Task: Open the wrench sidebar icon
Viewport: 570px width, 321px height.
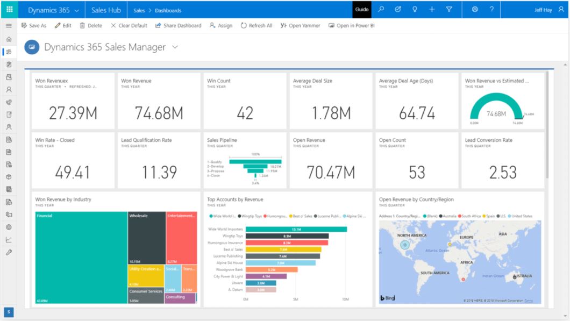Action: click(9, 252)
